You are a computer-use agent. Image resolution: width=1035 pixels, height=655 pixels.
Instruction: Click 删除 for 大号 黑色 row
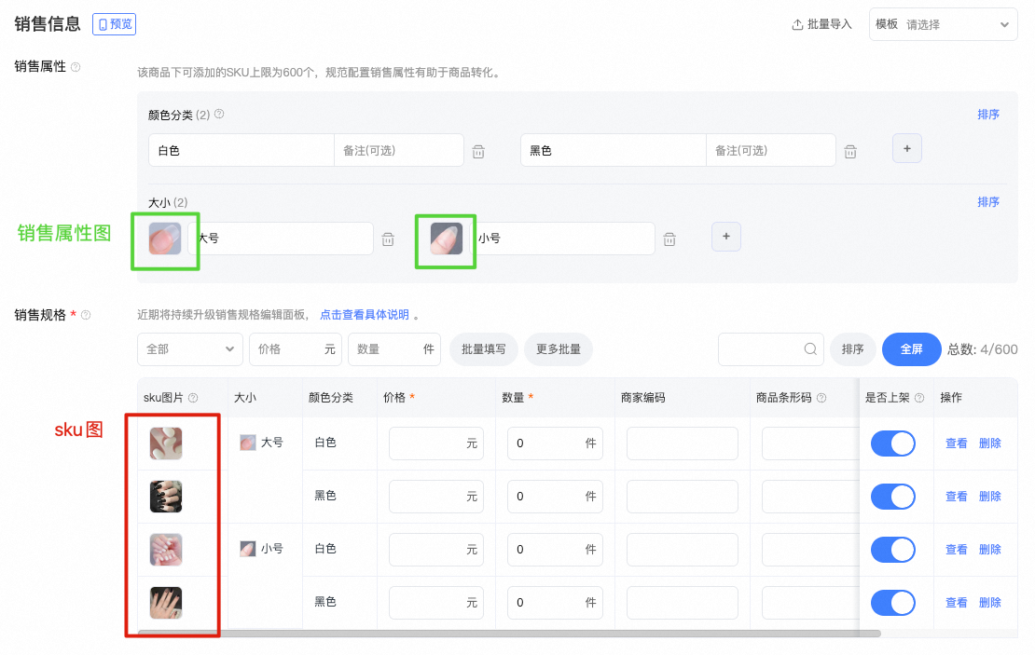(x=990, y=496)
